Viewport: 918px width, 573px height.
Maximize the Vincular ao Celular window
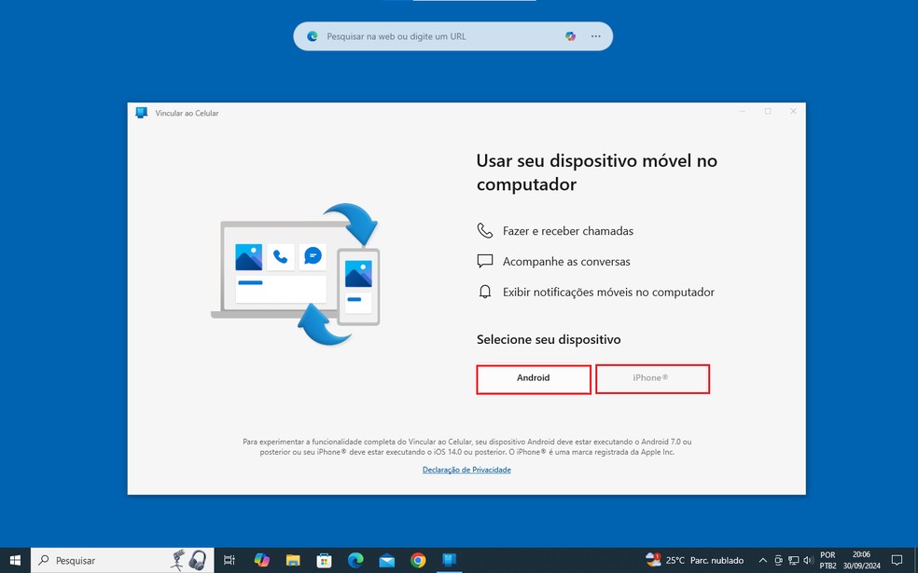768,111
